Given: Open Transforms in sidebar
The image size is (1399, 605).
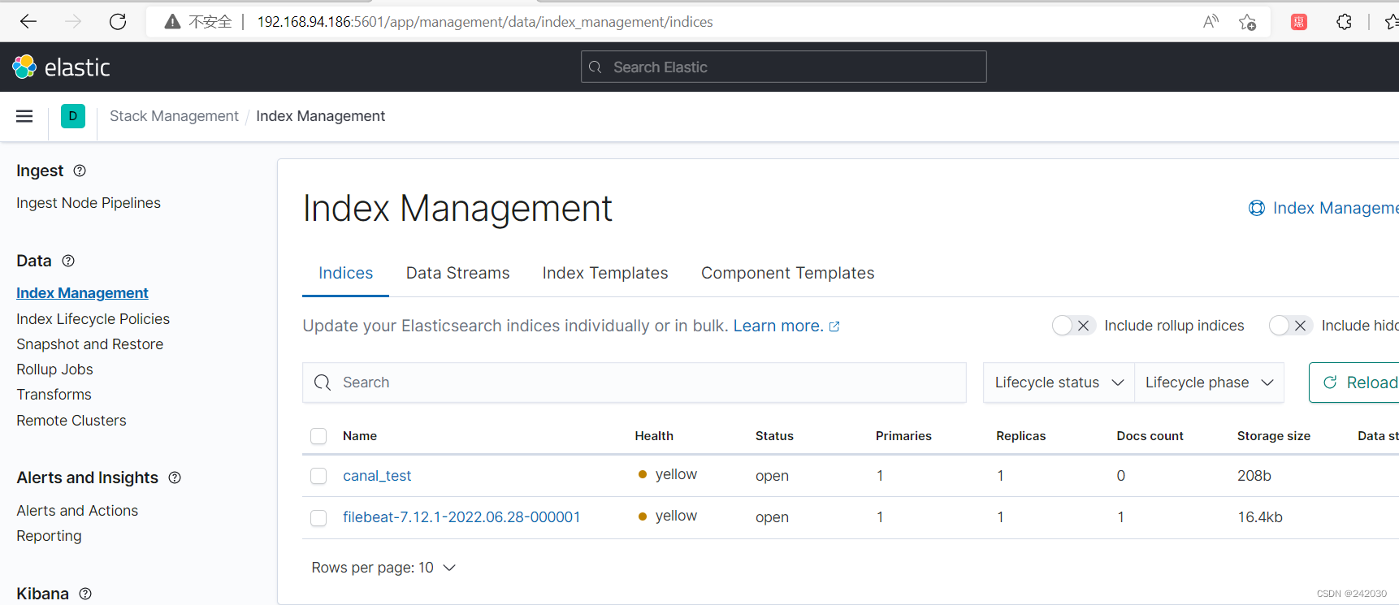Looking at the screenshot, I should tap(54, 395).
